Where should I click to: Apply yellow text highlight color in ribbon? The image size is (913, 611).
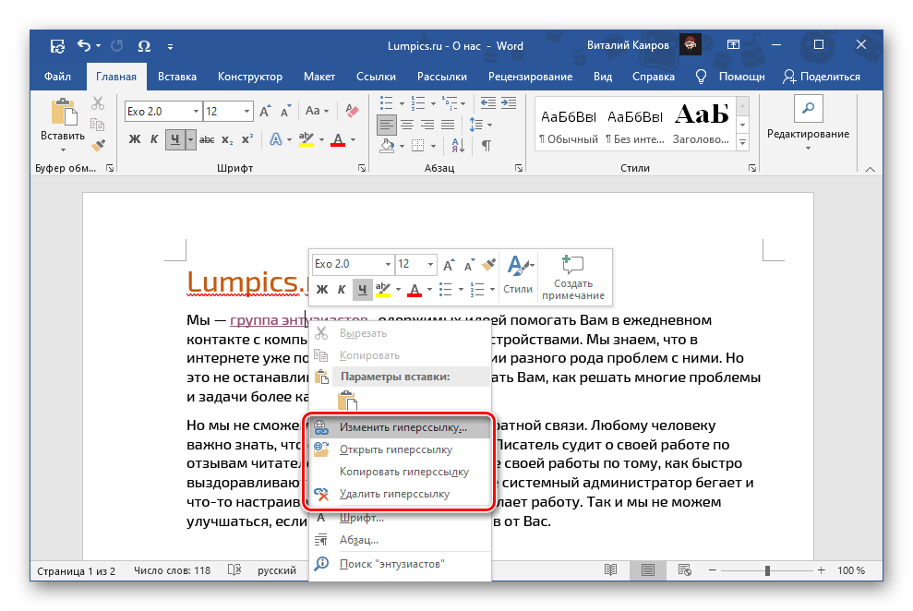coord(306,139)
